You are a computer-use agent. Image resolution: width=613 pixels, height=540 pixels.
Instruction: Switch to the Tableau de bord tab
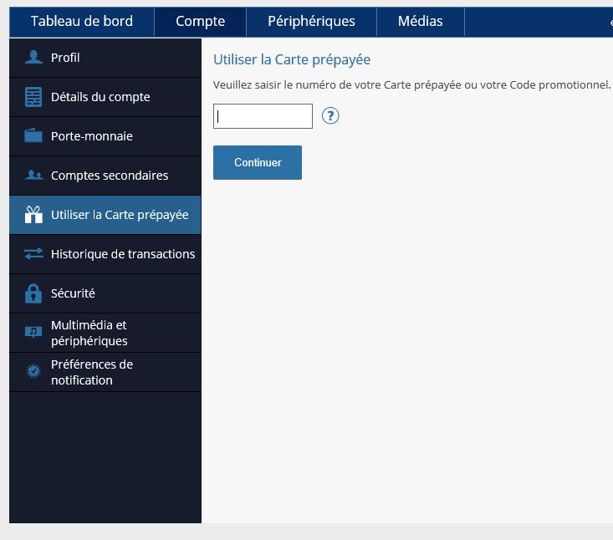[82, 22]
